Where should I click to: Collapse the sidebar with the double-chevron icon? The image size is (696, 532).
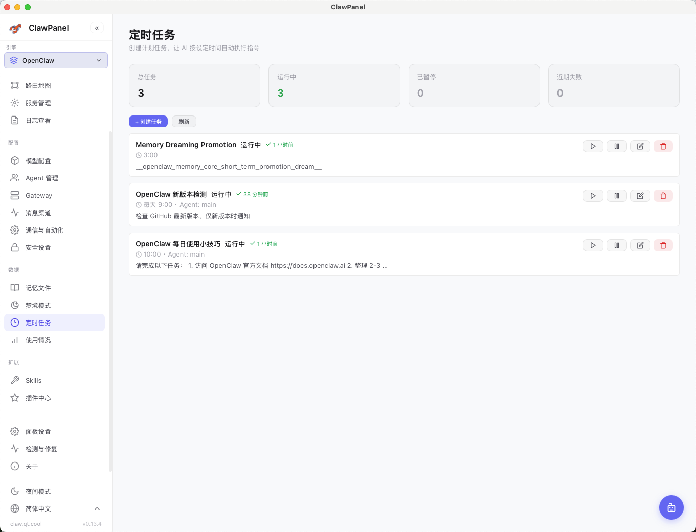tap(97, 28)
